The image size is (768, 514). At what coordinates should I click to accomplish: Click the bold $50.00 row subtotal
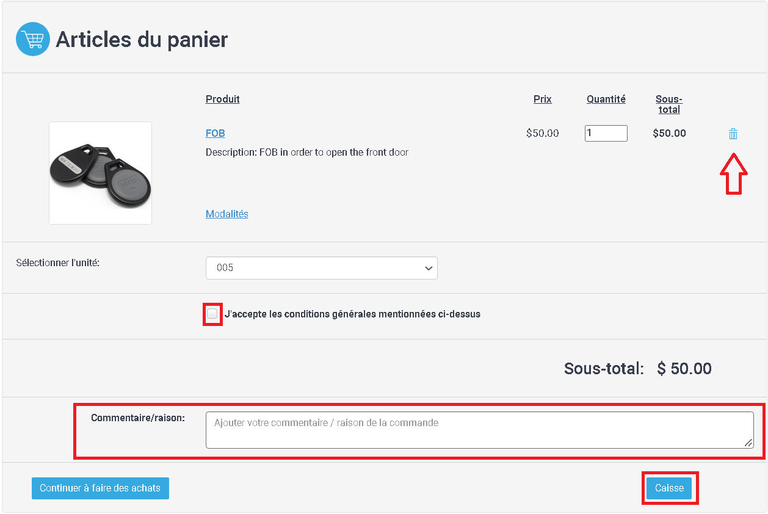click(x=669, y=133)
